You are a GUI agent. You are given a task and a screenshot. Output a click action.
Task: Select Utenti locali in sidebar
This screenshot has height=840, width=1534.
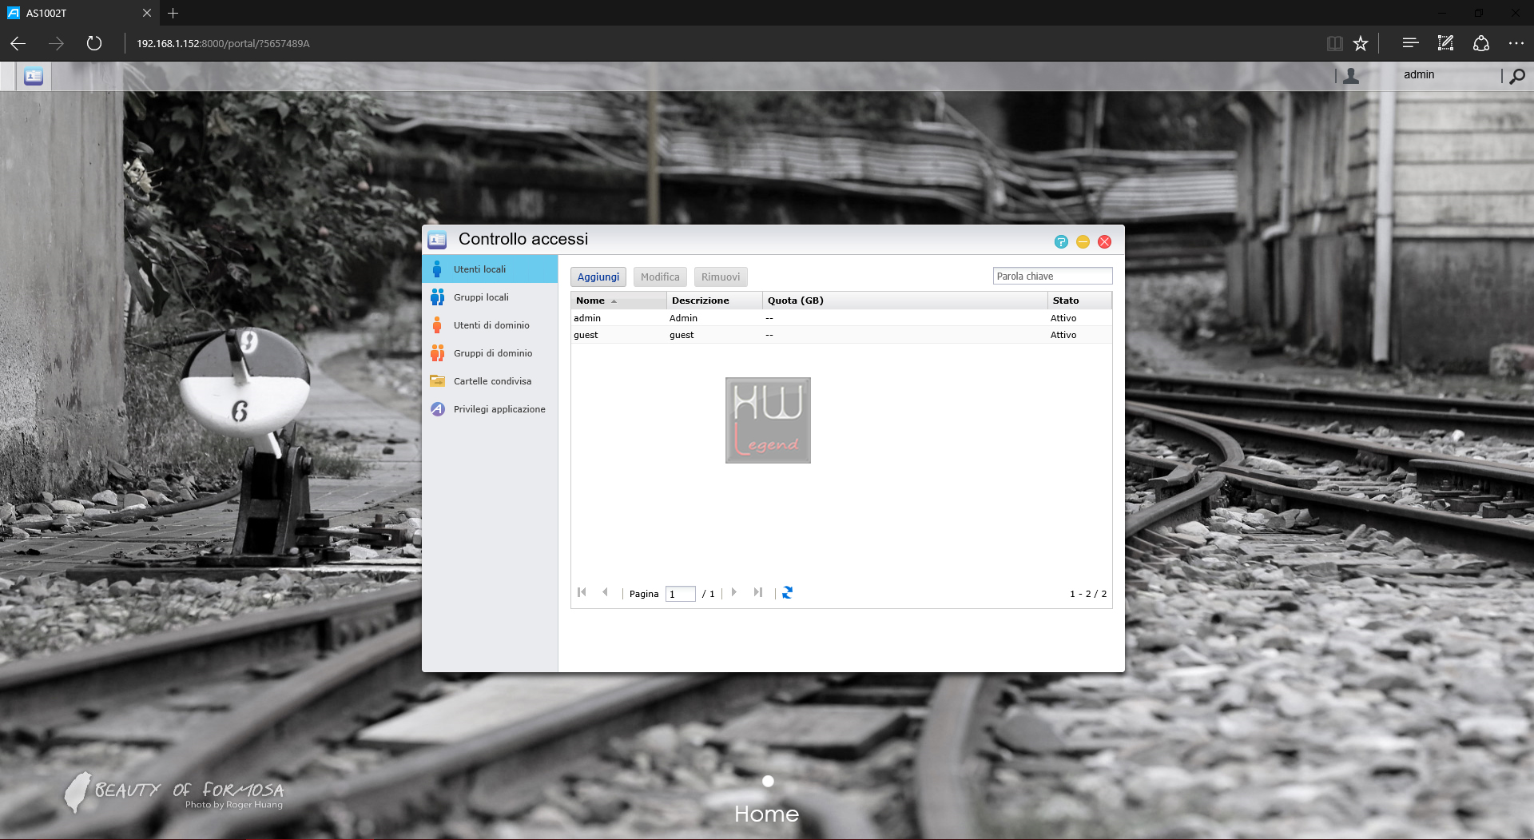click(490, 269)
